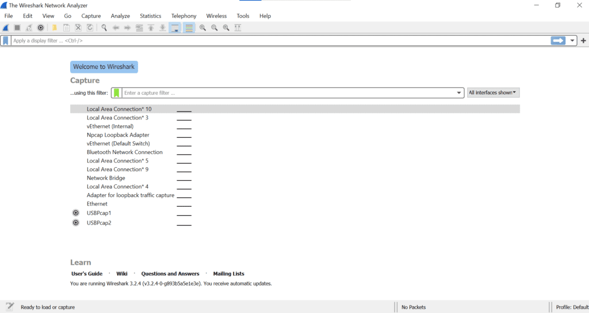Expand the capture filter dropdown arrow
Viewport: 589px width, 313px height.
tap(459, 92)
